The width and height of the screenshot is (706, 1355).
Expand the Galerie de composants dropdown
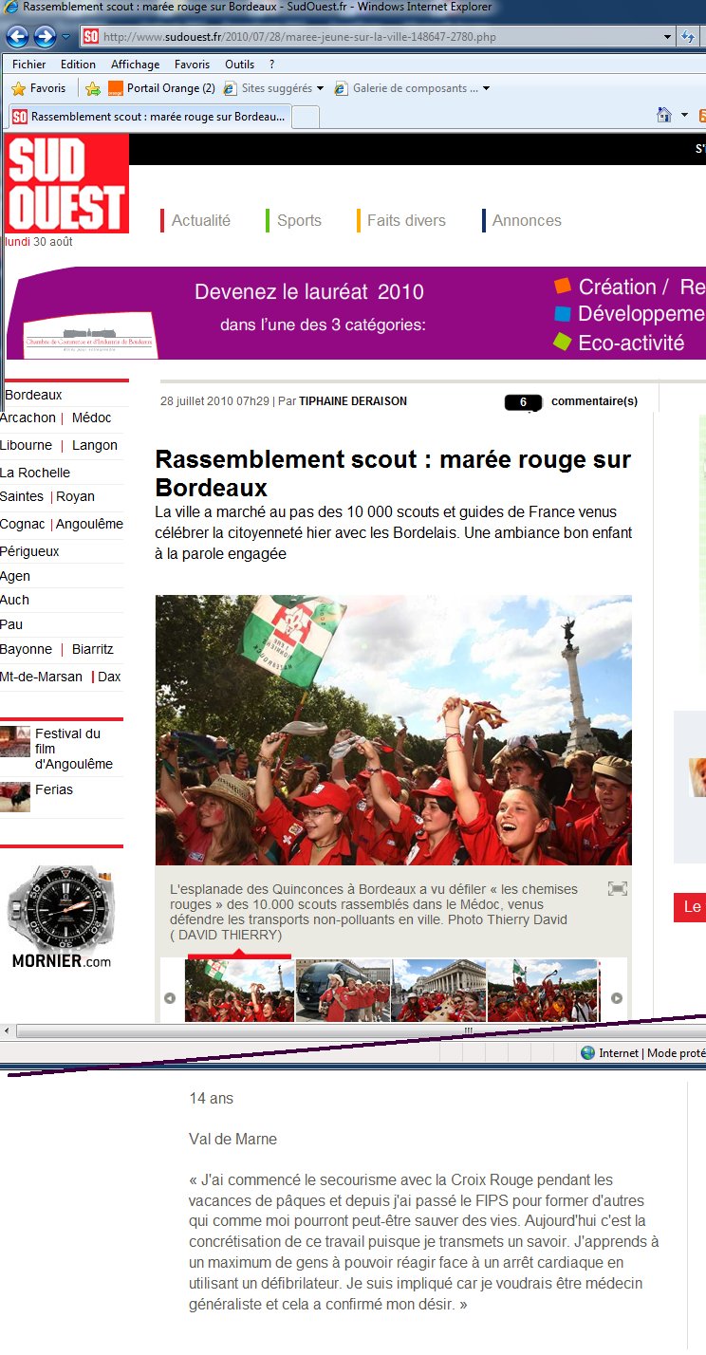coord(487,88)
